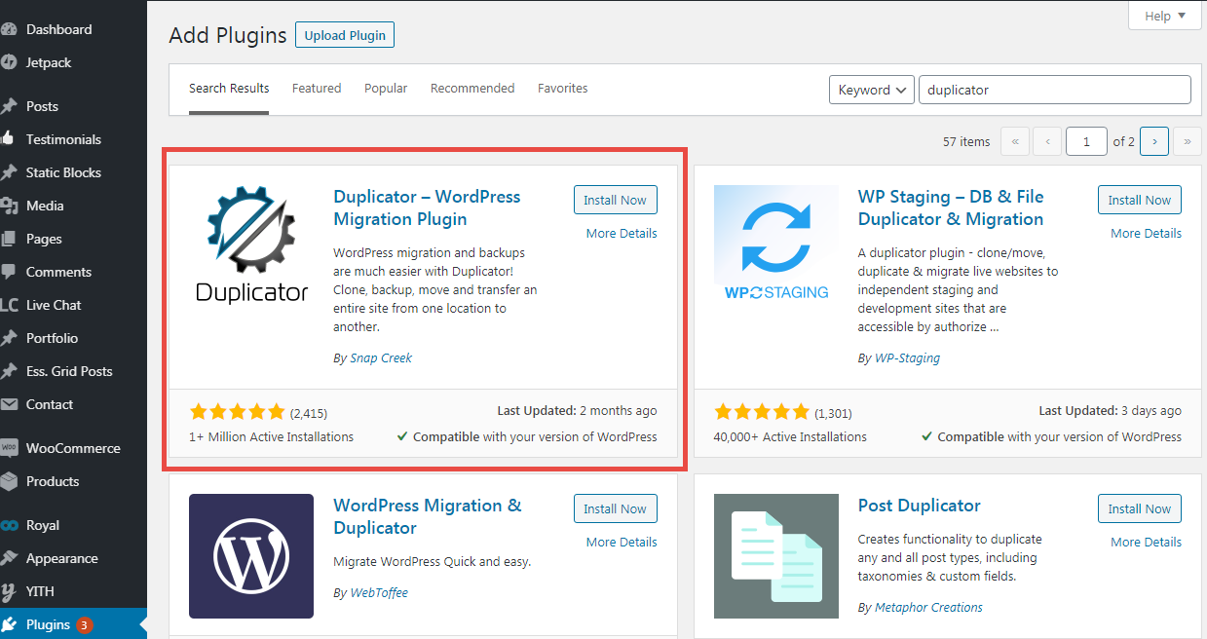Click the Portfolio pin icon
This screenshot has height=639, width=1207.
pyautogui.click(x=8, y=338)
